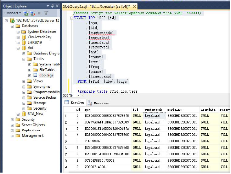The width and height of the screenshot is (231, 174).
Task: Expand the Service Broker folder
Action: coord(24,98)
